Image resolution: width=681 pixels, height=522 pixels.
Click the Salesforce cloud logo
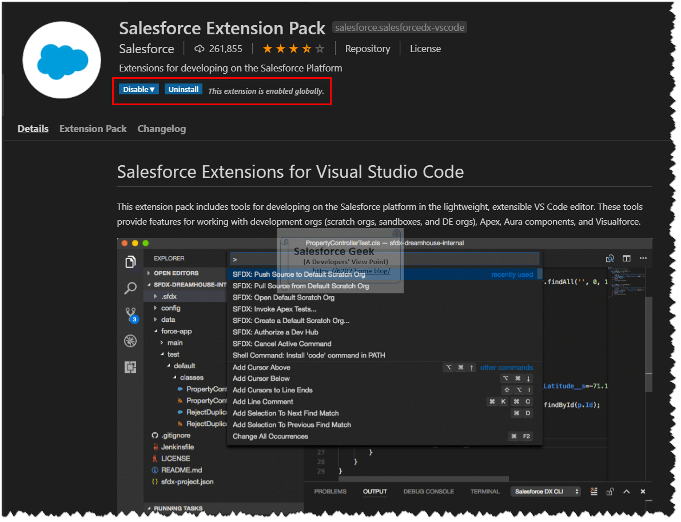[x=62, y=59]
